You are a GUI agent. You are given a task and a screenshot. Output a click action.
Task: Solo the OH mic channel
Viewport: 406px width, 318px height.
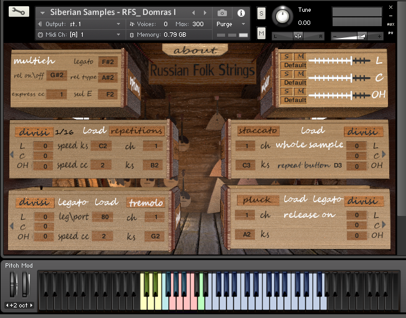pyautogui.click(x=287, y=91)
